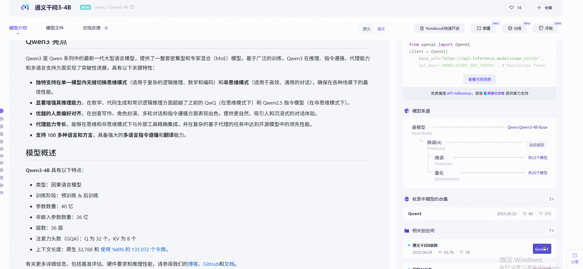Click the 模型系谱 cube icon
The width and height of the screenshot is (583, 269).
point(407,111)
